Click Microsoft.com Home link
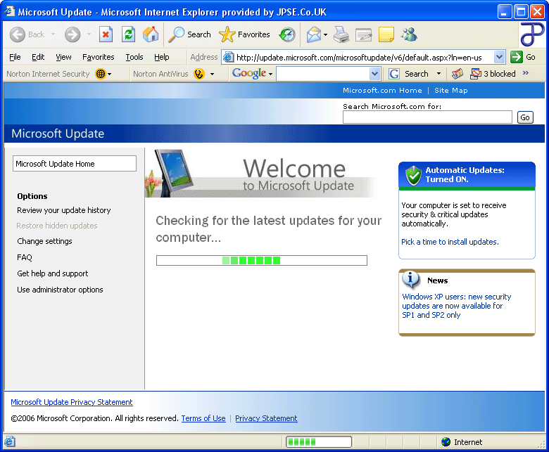Viewport: 549px width, 452px height. [x=382, y=90]
